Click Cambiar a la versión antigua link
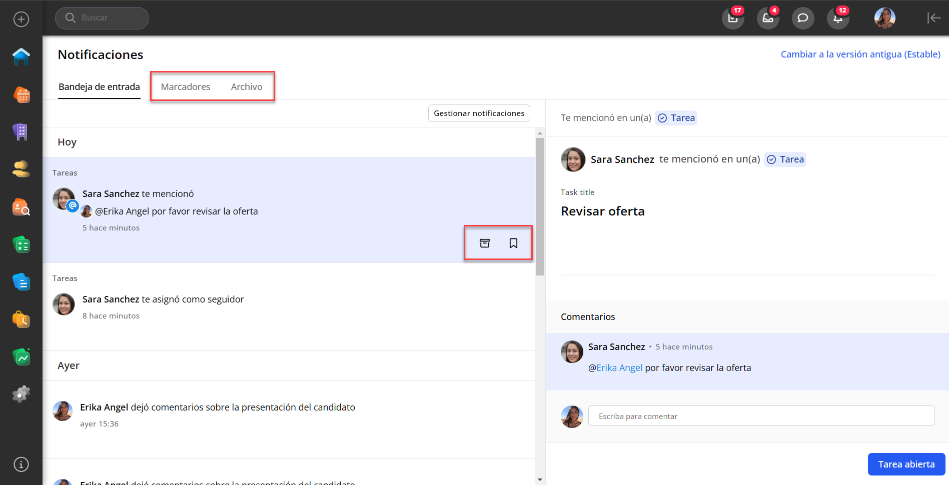 (x=860, y=54)
